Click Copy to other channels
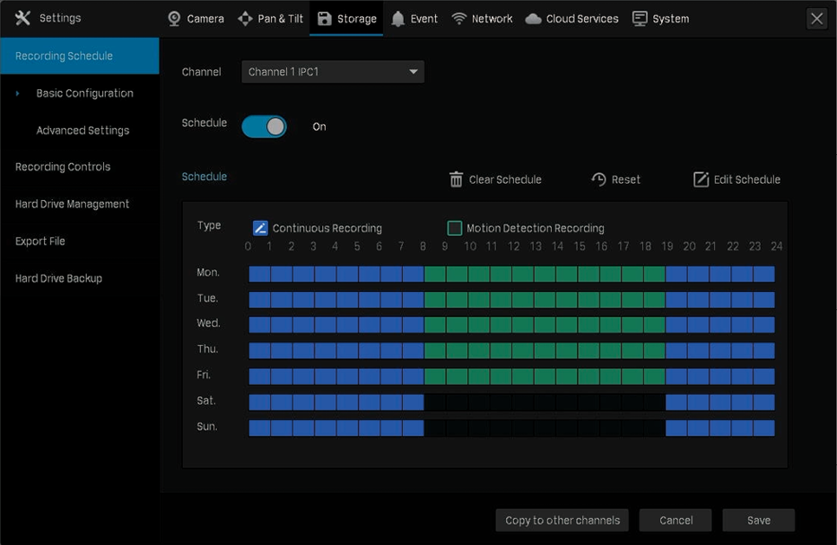Screen dimensions: 837x545 click(x=562, y=520)
